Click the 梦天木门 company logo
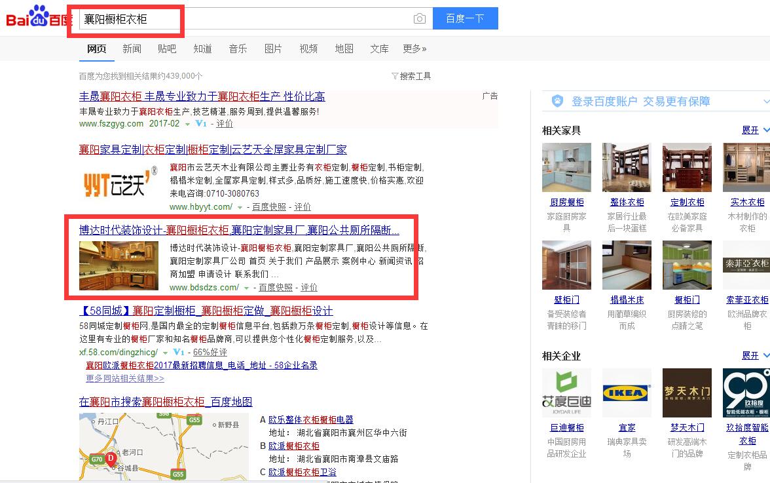 point(687,393)
